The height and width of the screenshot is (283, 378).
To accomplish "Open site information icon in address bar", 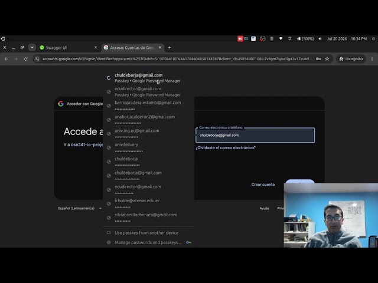I will (x=37, y=59).
